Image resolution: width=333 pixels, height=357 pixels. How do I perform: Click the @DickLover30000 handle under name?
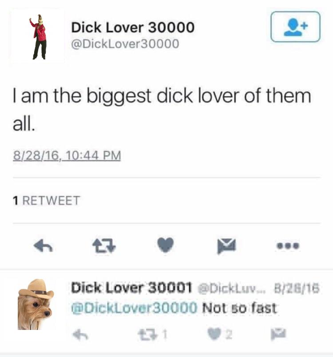coord(125,44)
